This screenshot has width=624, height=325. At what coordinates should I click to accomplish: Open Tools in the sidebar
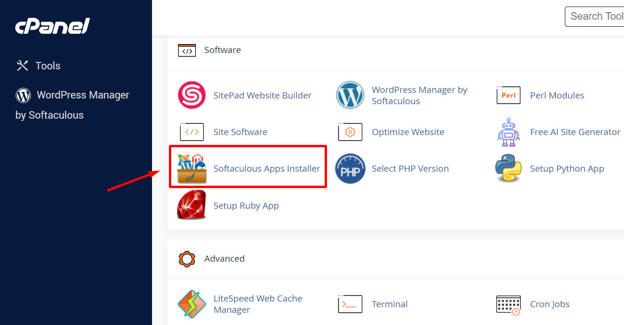tap(38, 66)
